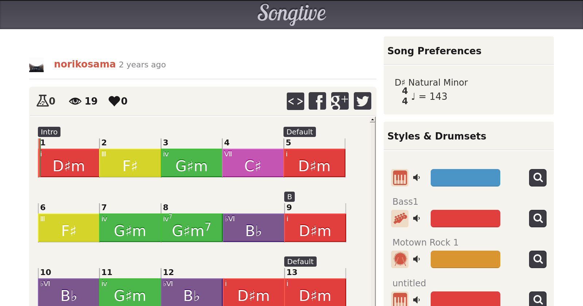This screenshot has width=583, height=306.
Task: Click the top keyboard instrument icon
Action: 400,178
